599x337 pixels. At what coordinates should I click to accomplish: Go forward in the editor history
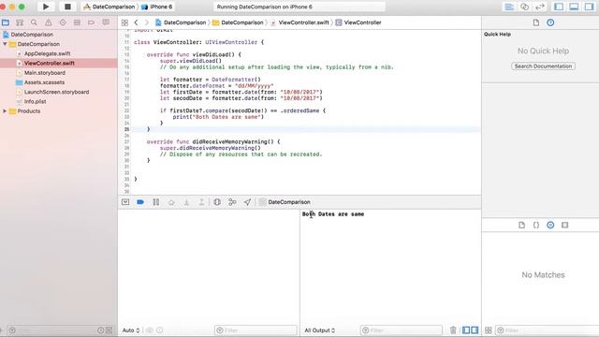pyautogui.click(x=146, y=22)
